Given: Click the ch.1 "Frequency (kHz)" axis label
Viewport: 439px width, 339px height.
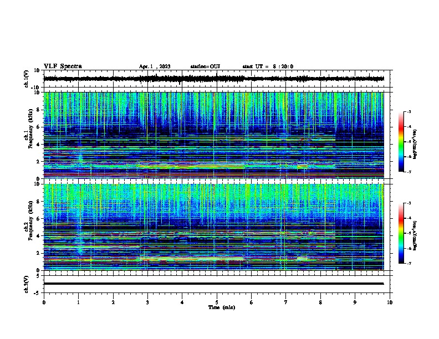Looking at the screenshot, I should (x=30, y=129).
